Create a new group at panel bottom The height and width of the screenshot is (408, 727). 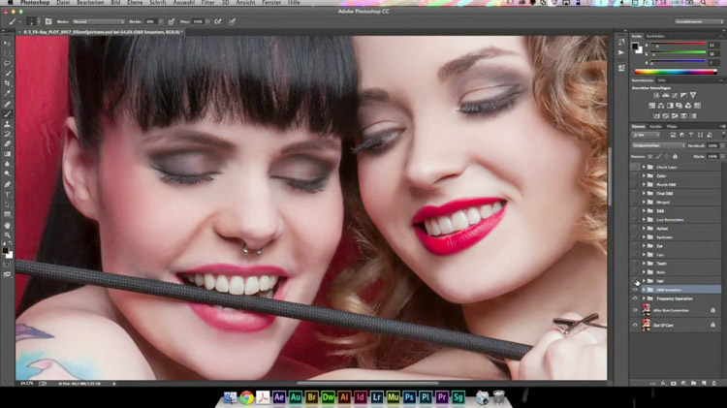[694, 384]
